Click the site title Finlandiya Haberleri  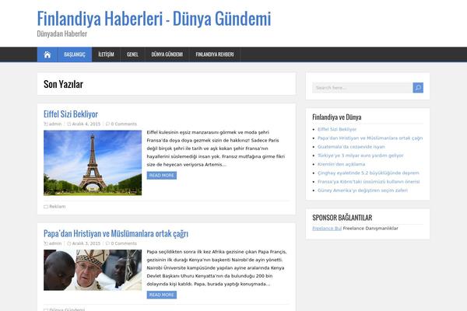coord(154,19)
